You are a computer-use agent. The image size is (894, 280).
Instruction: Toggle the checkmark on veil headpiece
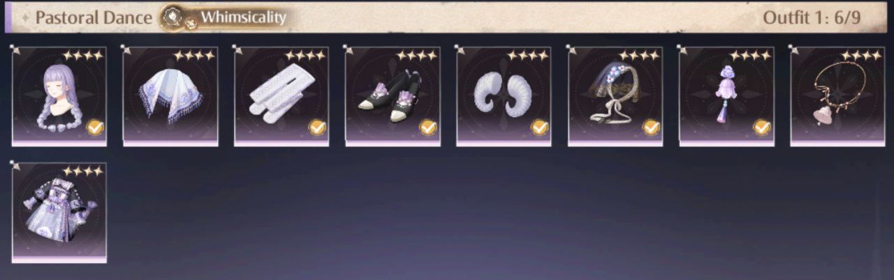click(651, 127)
